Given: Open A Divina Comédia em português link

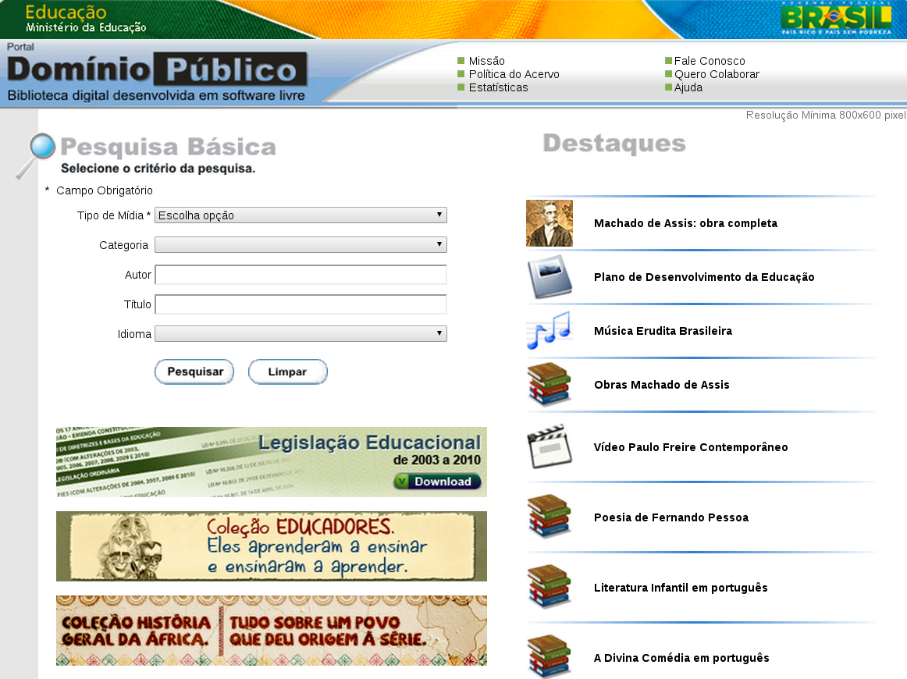Looking at the screenshot, I should [x=681, y=658].
